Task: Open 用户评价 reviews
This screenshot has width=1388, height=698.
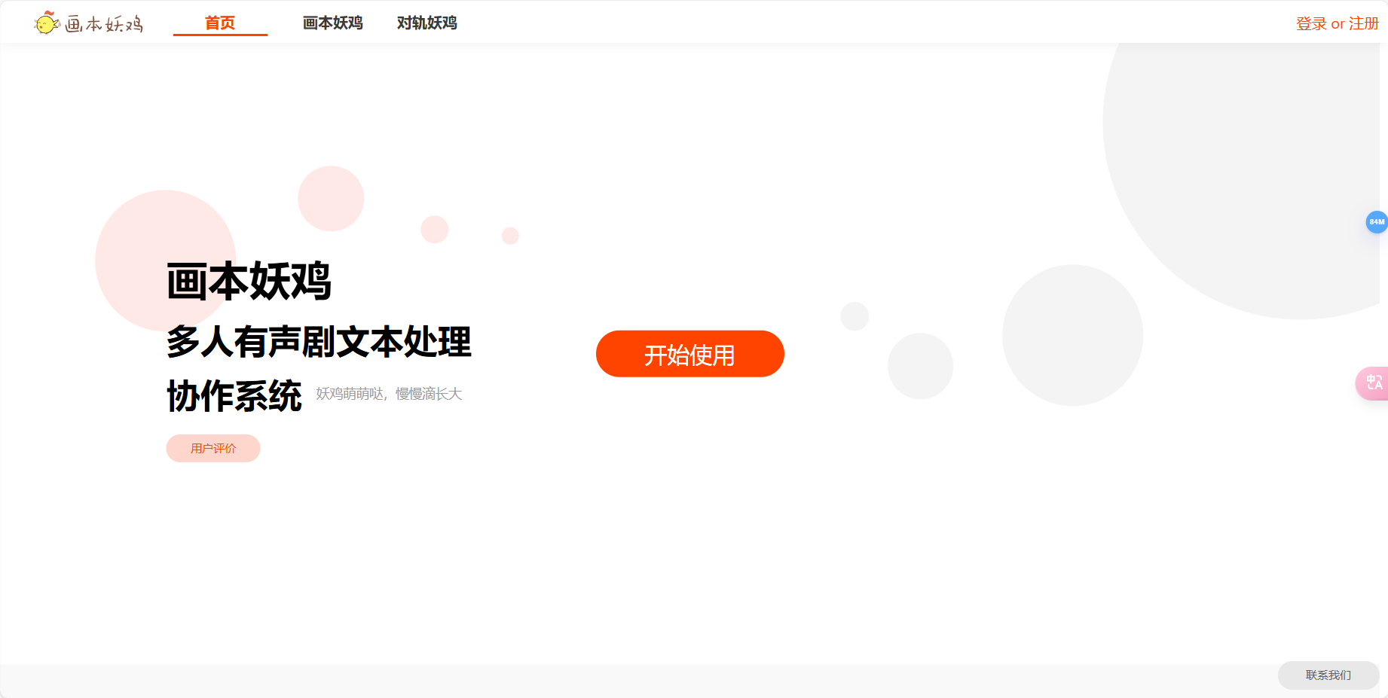Action: pyautogui.click(x=213, y=448)
